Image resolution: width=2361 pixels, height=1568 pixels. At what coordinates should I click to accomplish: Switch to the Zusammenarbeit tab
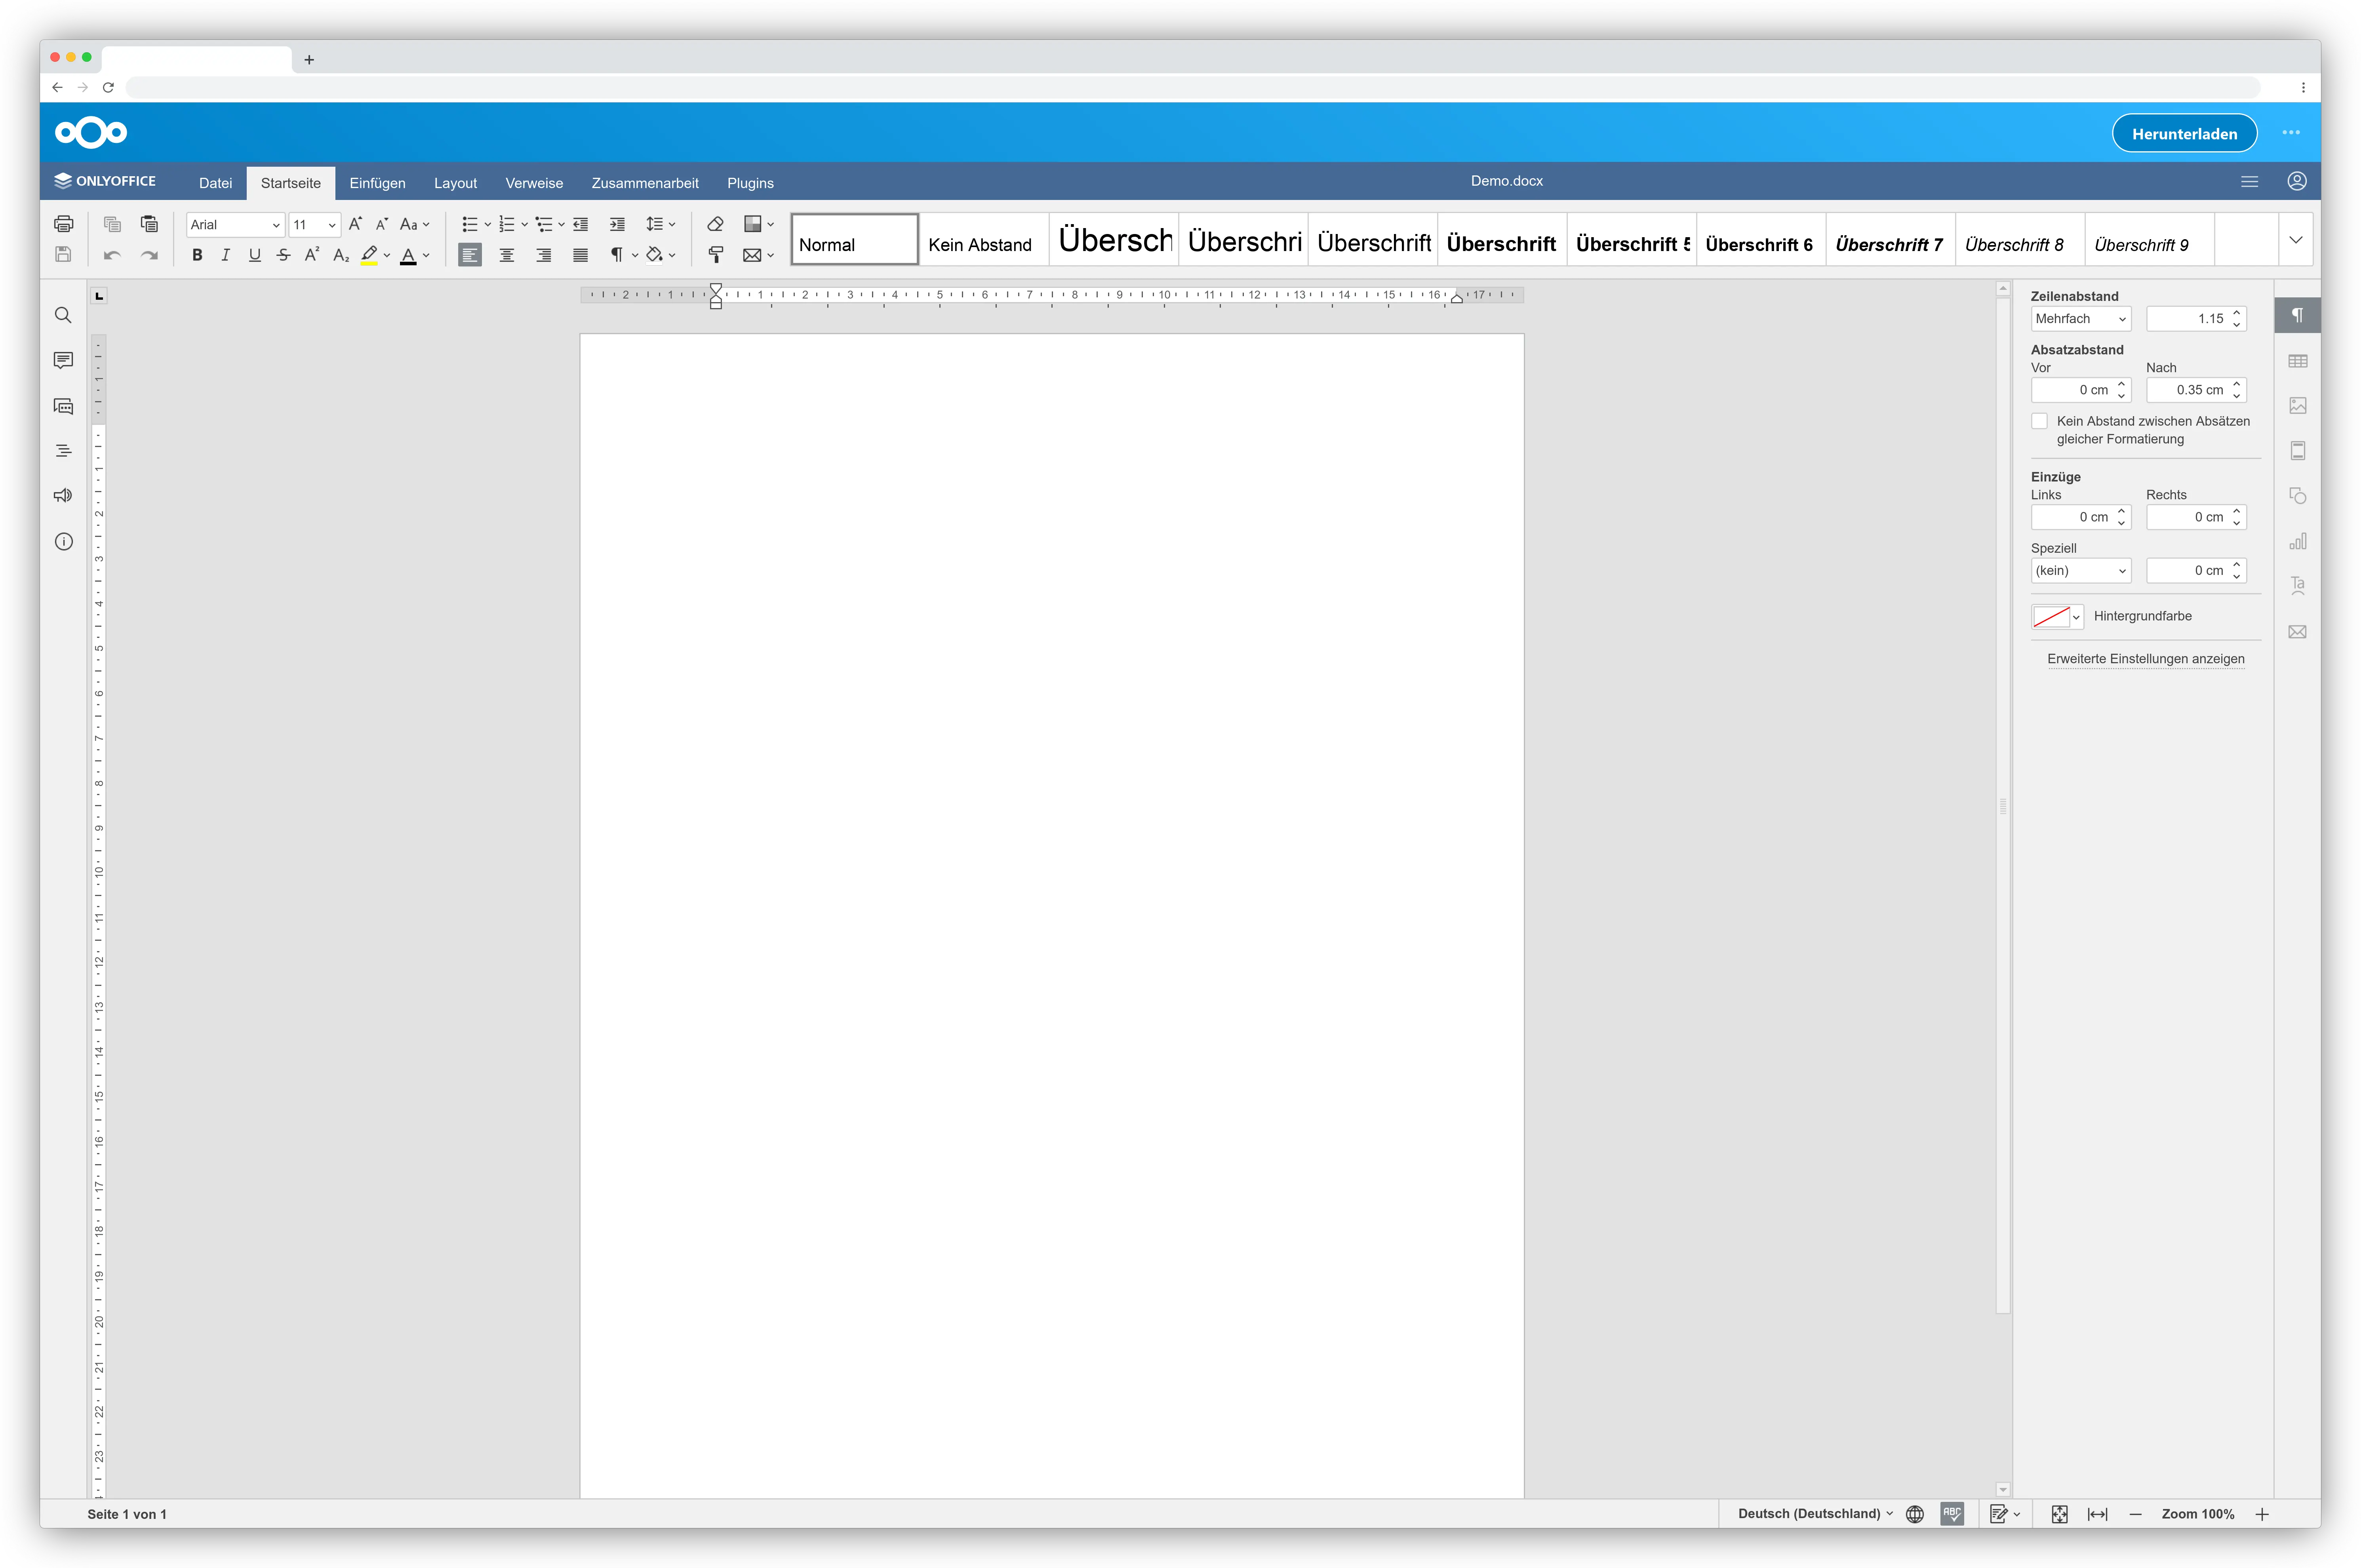645,183
